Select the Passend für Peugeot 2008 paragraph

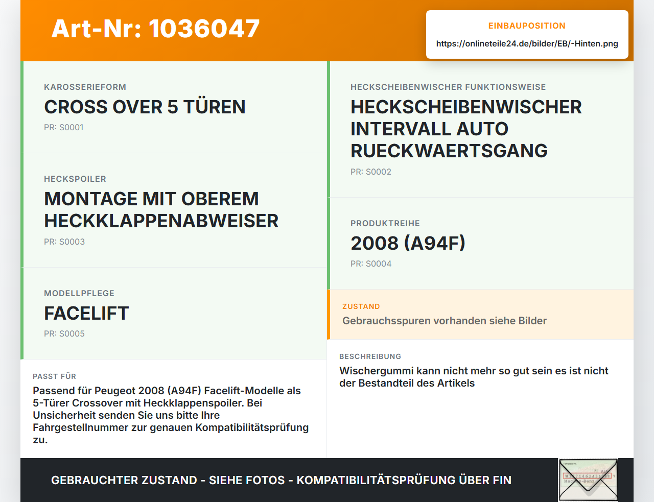tap(171, 415)
